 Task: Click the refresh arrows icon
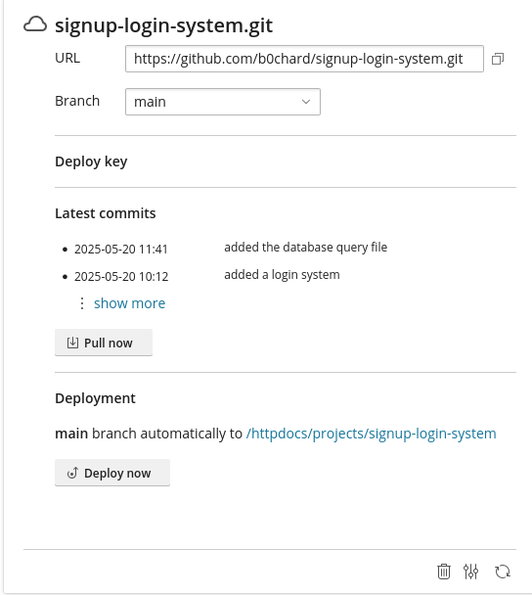(503, 572)
